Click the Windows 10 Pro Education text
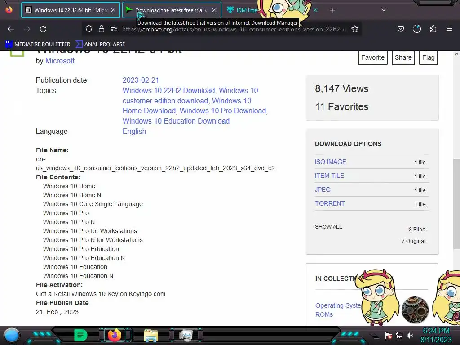Viewport: 460px width, 345px height. click(81, 249)
